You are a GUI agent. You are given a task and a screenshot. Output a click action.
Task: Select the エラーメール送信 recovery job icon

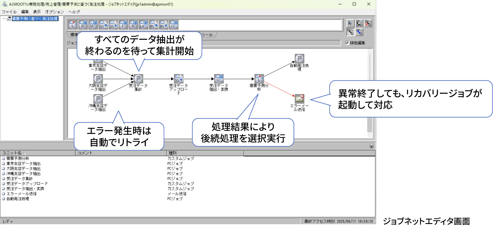299,99
